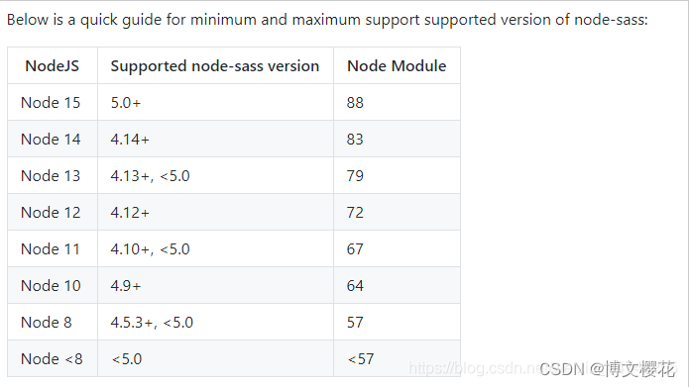The height and width of the screenshot is (387, 690).
Task: Select the Node 14 cell
Action: point(51,139)
